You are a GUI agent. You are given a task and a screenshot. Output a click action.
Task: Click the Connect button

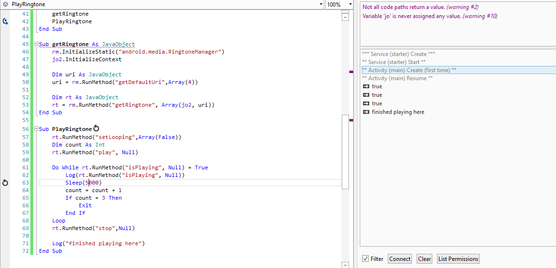pos(400,259)
